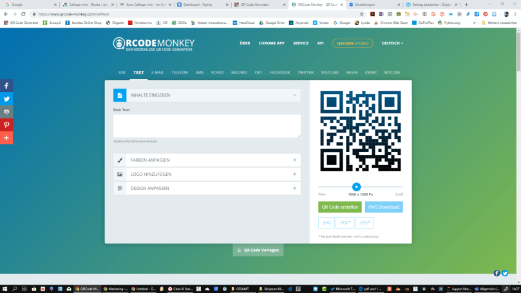Click the QR code size slider handle
Image resolution: width=521 pixels, height=293 pixels.
click(356, 187)
